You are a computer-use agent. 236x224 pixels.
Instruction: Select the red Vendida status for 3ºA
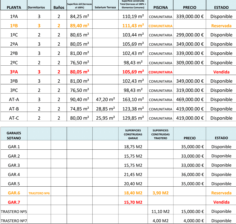(x=221, y=72)
